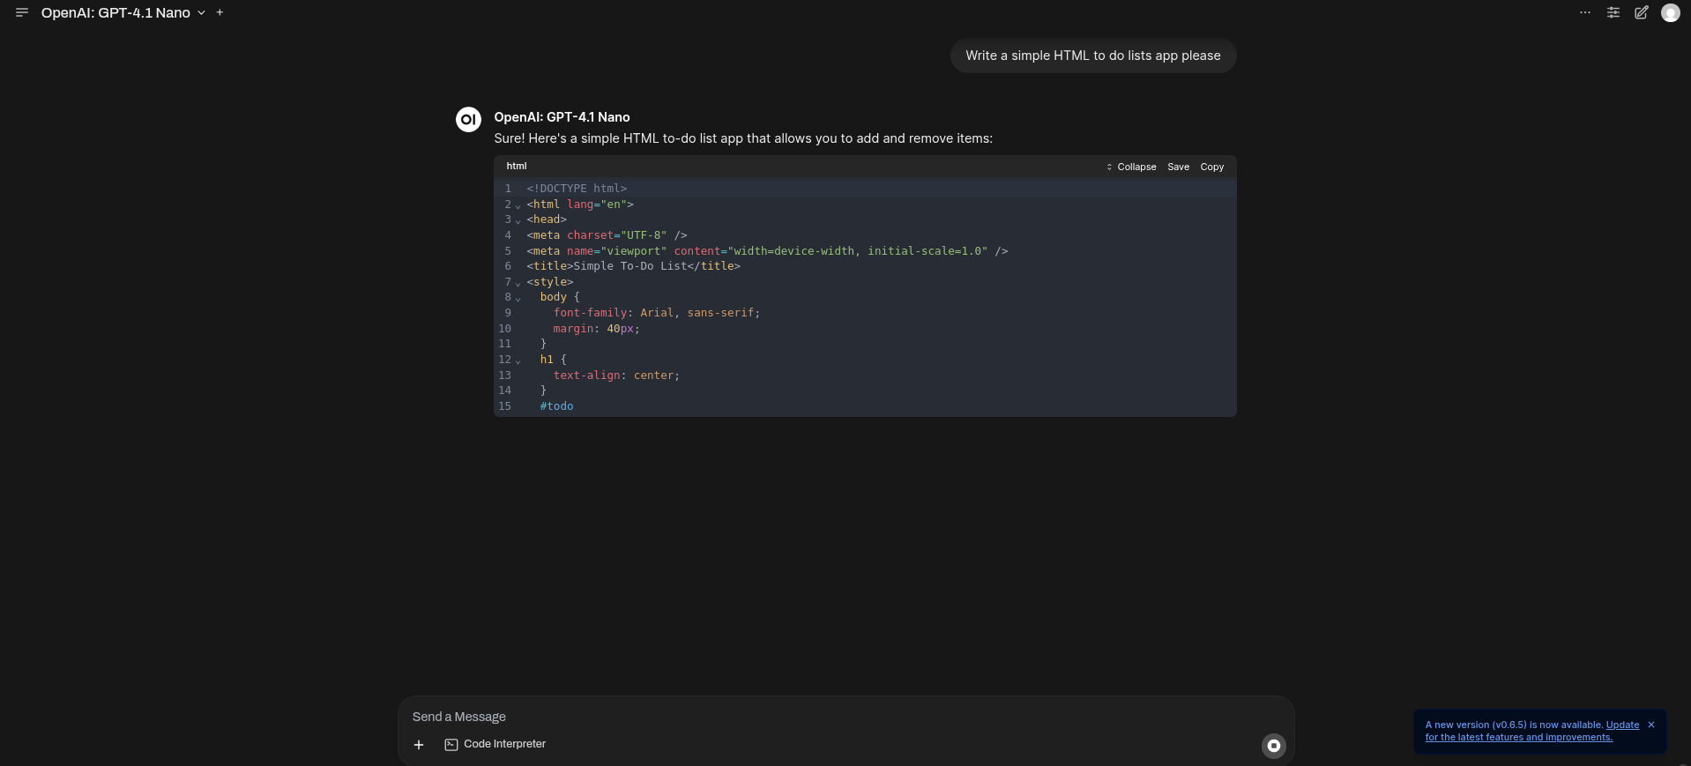
Task: Copy the html code block
Action: click(1212, 167)
